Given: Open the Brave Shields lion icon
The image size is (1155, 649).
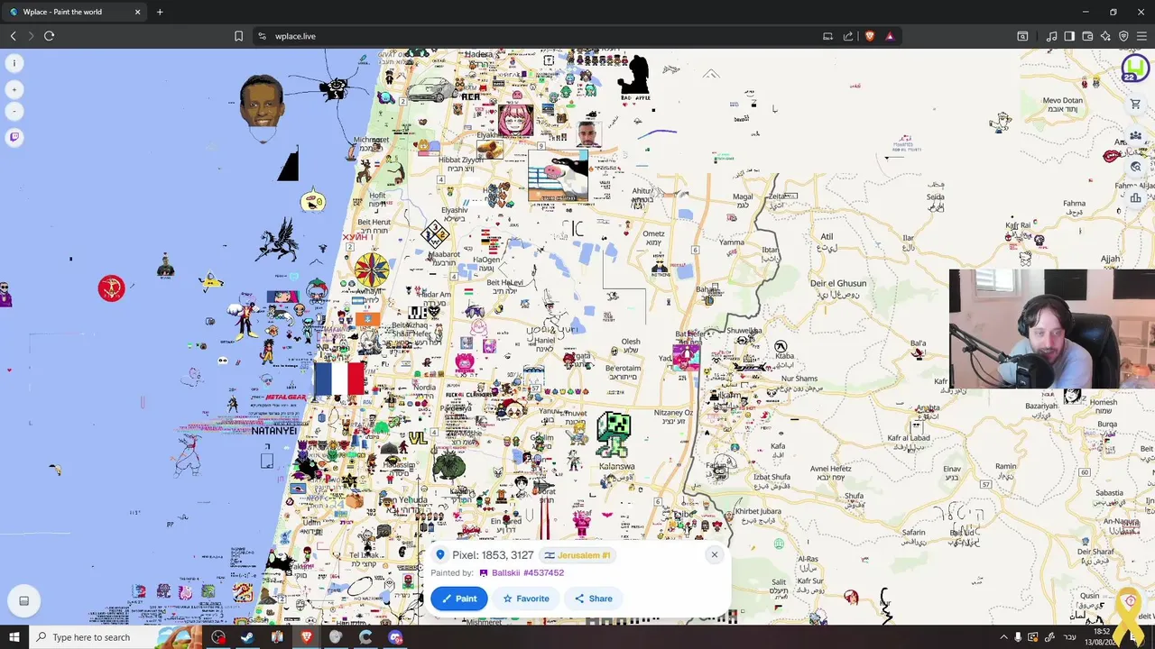Looking at the screenshot, I should tap(870, 36).
